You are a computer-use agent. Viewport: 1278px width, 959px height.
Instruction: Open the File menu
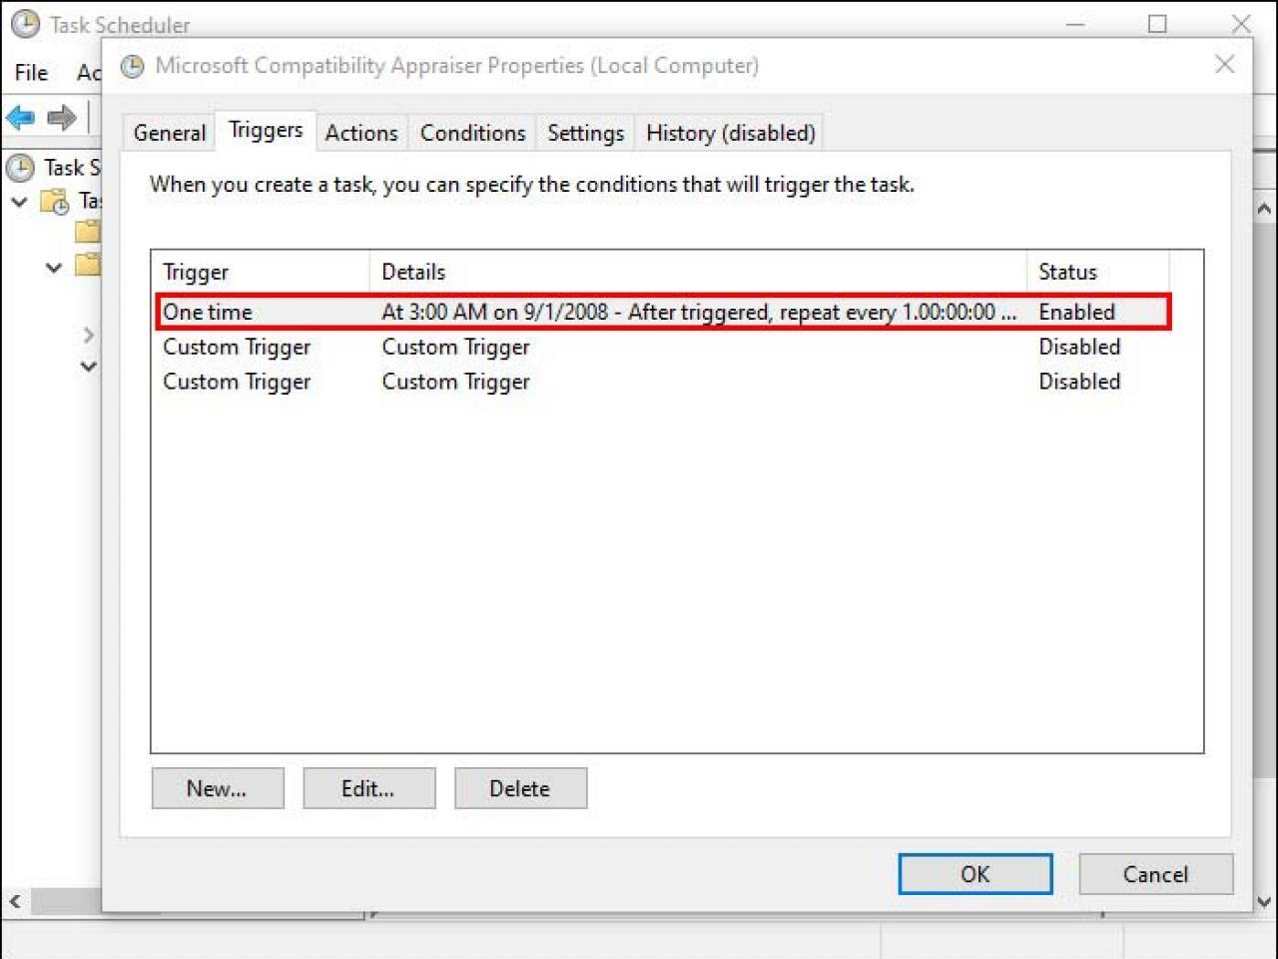[30, 72]
